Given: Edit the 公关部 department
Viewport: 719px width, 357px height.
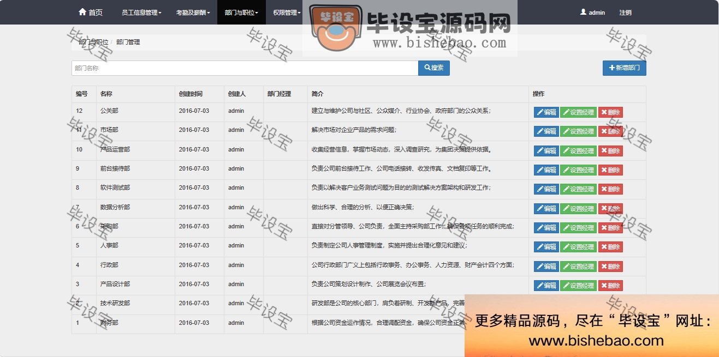Looking at the screenshot, I should point(546,112).
